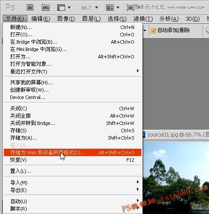Open options dropdown left of 自动添加/删除
This screenshot has height=214, width=209.
[x=145, y=30]
